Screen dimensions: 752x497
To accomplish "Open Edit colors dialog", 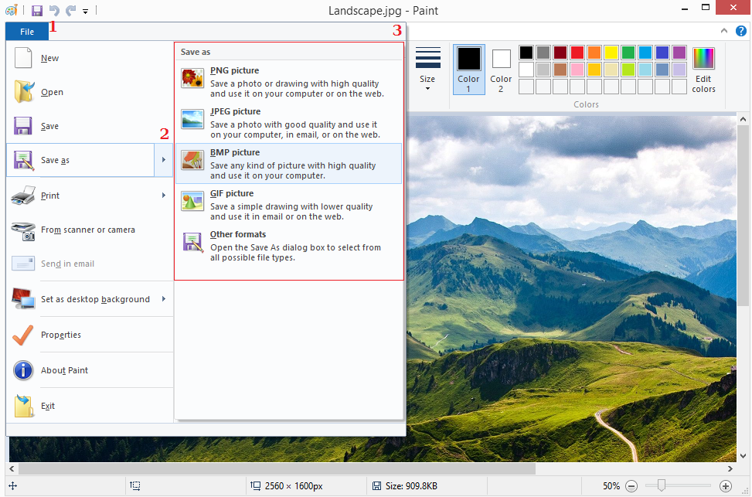I will (703, 70).
